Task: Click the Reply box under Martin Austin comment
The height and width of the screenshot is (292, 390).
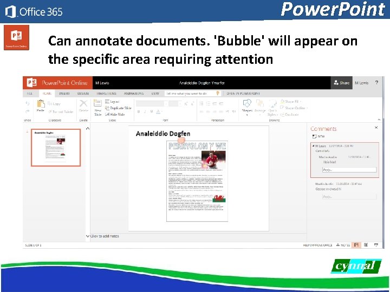Action: click(349, 197)
